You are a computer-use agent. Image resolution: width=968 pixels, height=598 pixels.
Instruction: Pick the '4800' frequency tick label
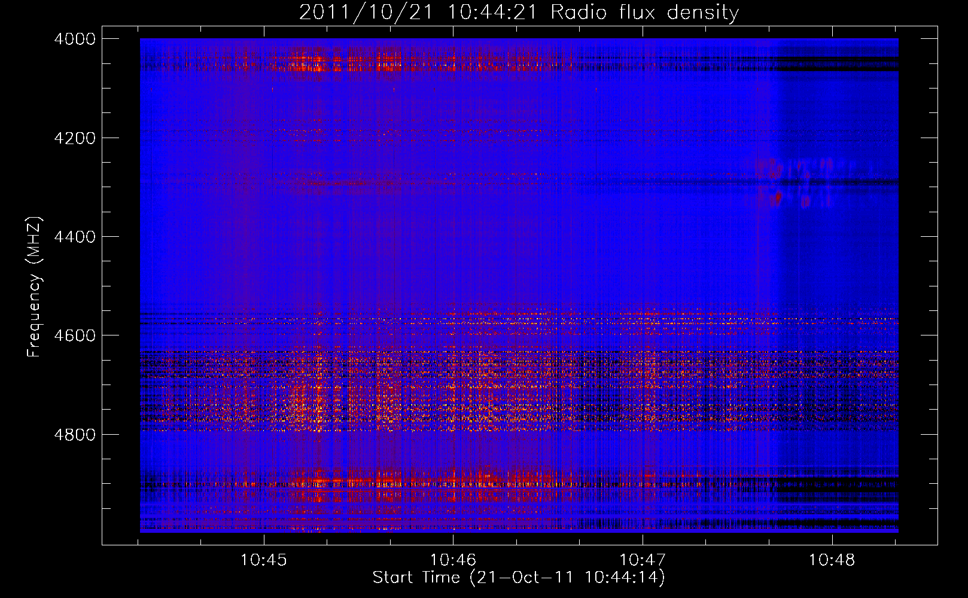(x=75, y=435)
